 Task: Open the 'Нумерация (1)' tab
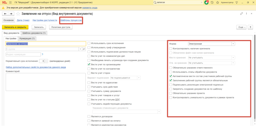[x=27, y=39]
